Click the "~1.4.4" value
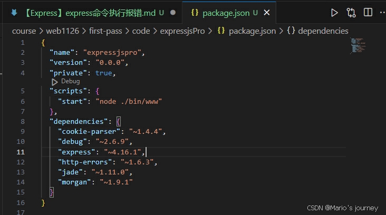This screenshot has height=215, width=386. pyautogui.click(x=146, y=132)
